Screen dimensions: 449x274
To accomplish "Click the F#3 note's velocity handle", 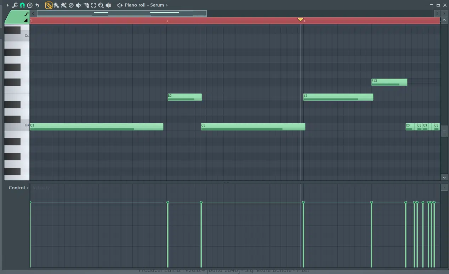I will (x=371, y=202).
